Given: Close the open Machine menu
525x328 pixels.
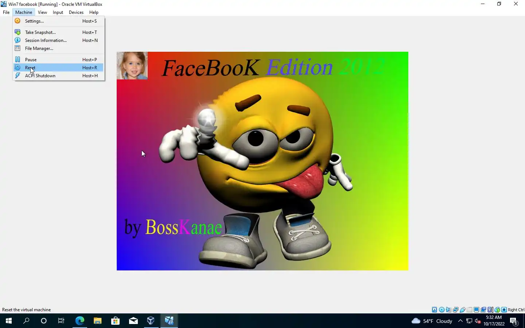Looking at the screenshot, I should 24,12.
